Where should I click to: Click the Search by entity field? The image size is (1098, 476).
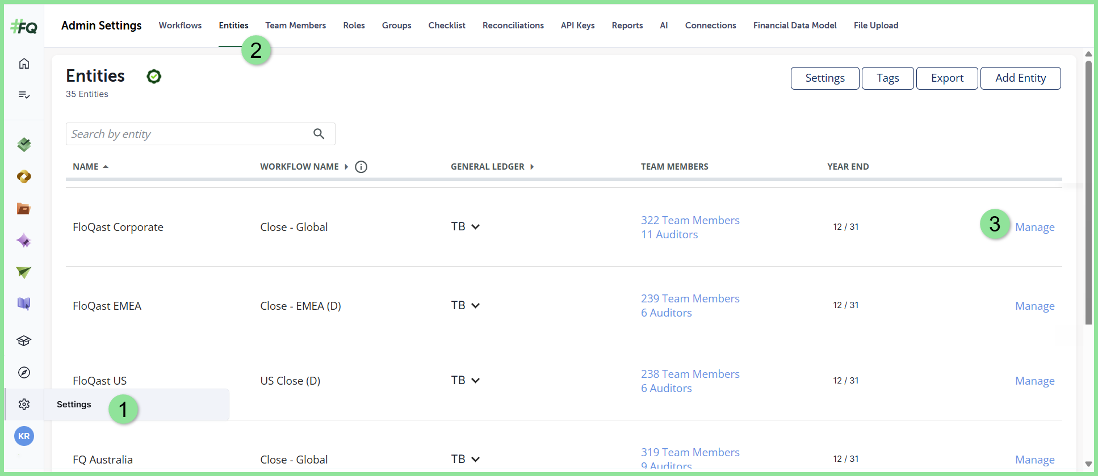(200, 134)
